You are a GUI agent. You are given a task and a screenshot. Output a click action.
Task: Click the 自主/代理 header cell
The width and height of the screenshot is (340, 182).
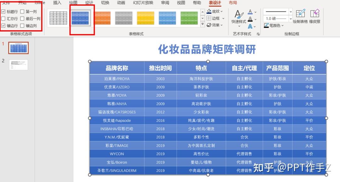244,68
